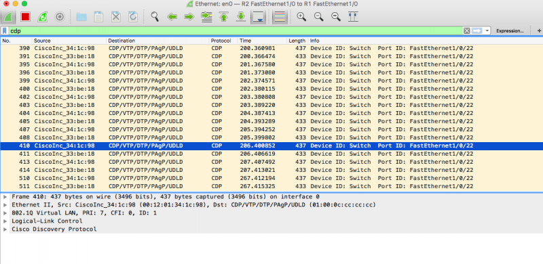Click the Logical-Link Control row text
Screen dimensions: 543x264
pyautogui.click(x=47, y=221)
